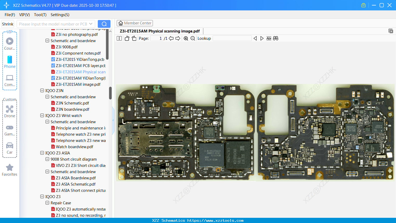Rotate the page clockwise
The image size is (396, 223).
(x=134, y=38)
